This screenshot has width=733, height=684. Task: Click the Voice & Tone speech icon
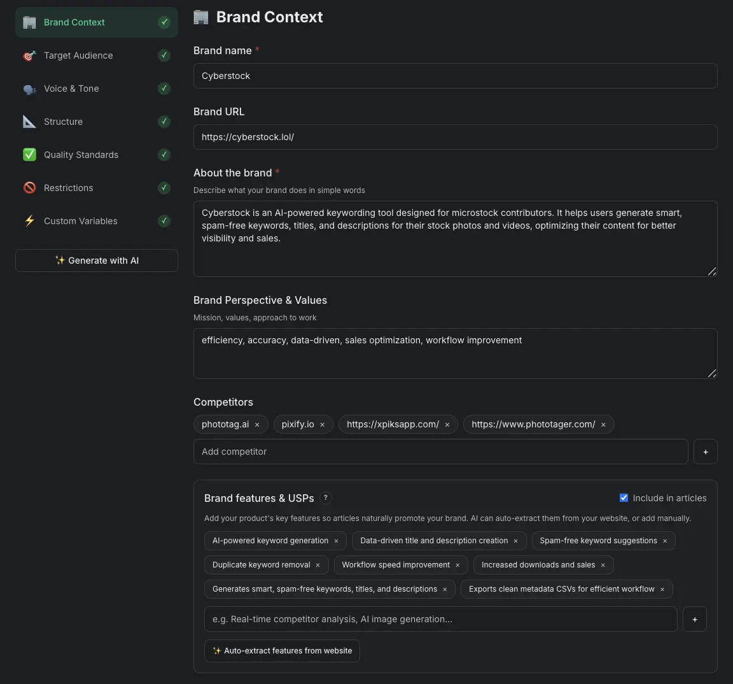click(x=29, y=89)
